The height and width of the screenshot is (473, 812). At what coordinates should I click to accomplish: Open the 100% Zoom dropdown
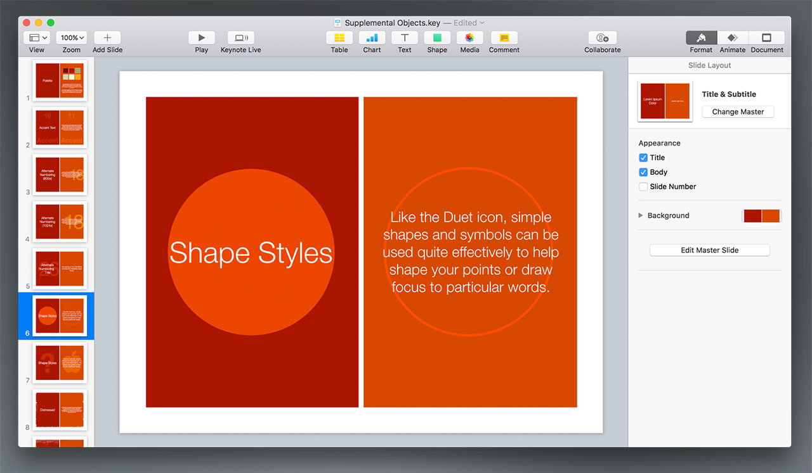coord(71,38)
